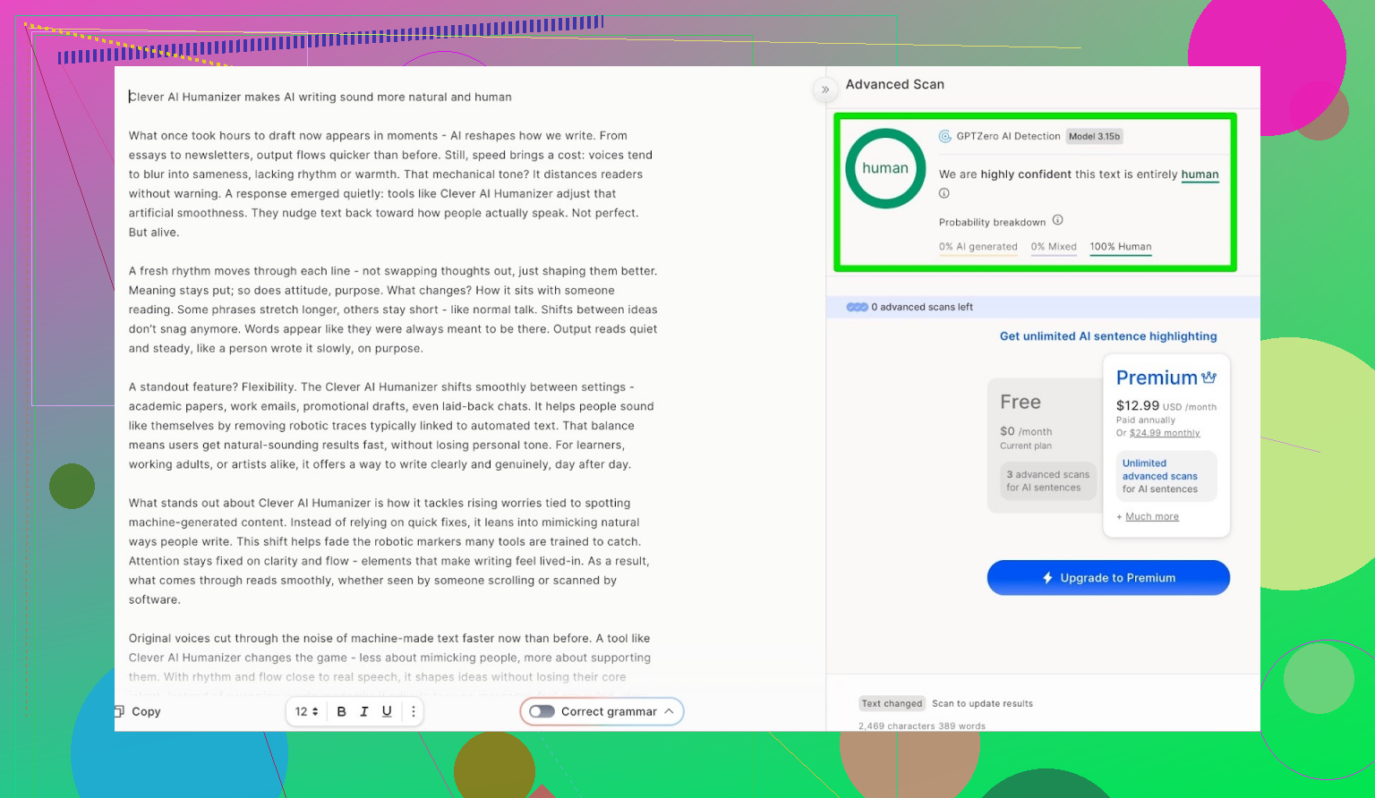Screen dimensions: 1375x798
Task: Toggle the Correct grammar switch on
Action: (542, 711)
